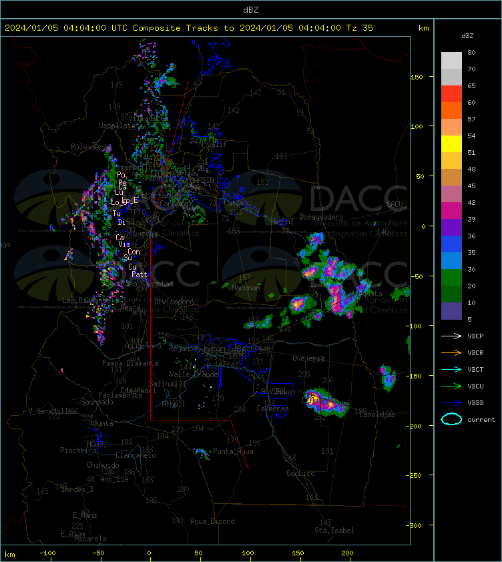
Task: Click the 'Chihuido' map label
Action: (103, 465)
